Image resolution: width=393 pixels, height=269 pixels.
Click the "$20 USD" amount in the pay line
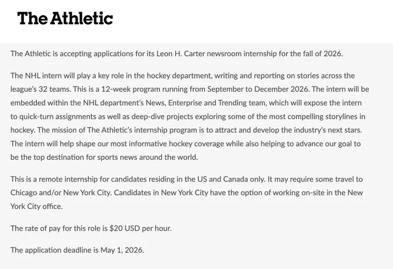(125, 229)
